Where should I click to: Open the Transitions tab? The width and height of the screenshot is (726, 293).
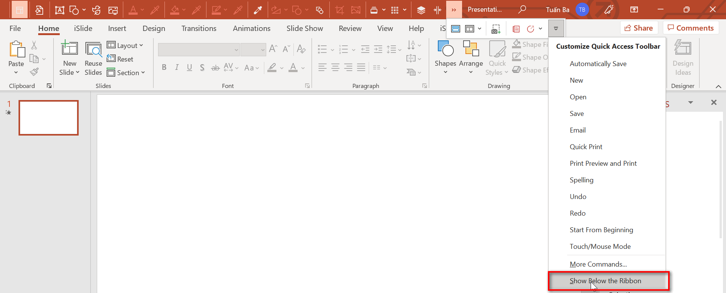click(x=199, y=28)
